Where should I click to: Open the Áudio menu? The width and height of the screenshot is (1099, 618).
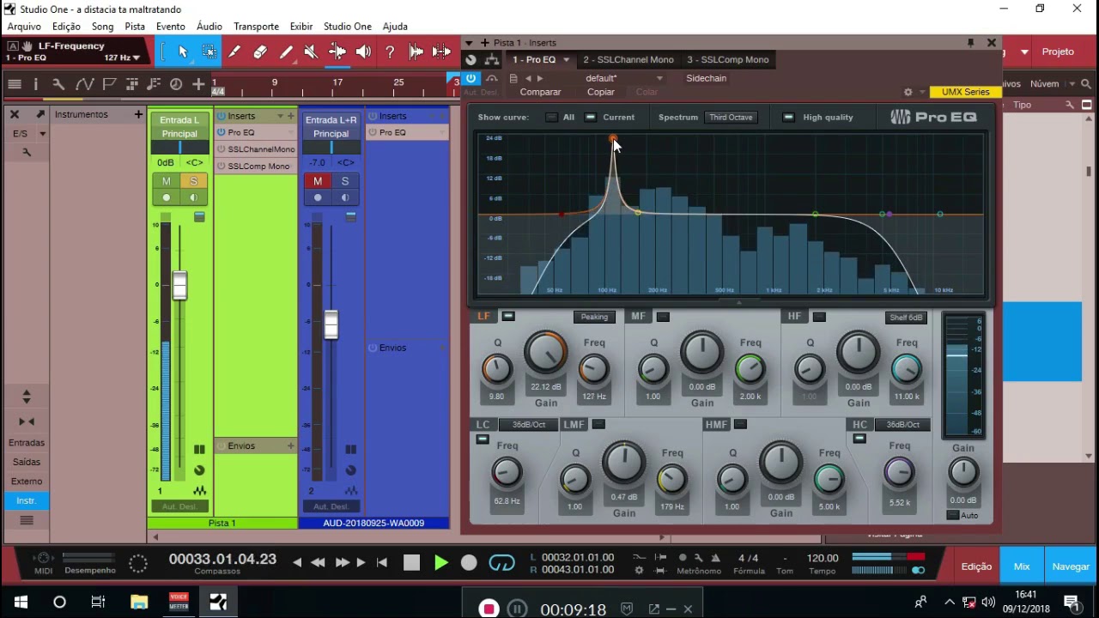[209, 27]
